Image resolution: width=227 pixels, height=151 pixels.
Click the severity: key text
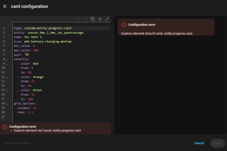pos(22,59)
